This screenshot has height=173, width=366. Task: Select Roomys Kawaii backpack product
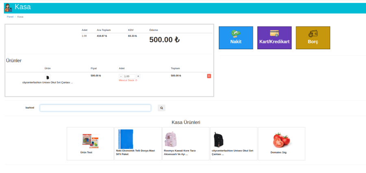tap(185, 143)
